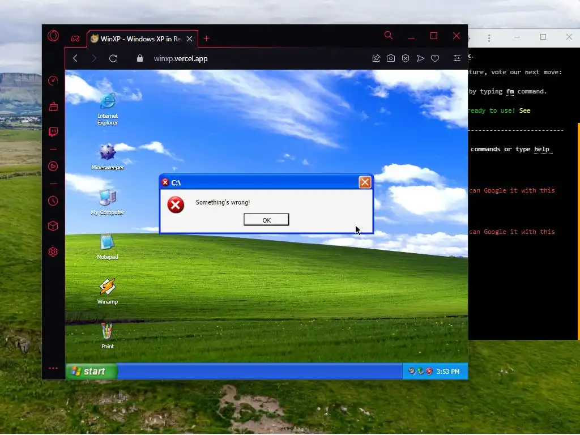Open History clock in sidebar

(53, 201)
